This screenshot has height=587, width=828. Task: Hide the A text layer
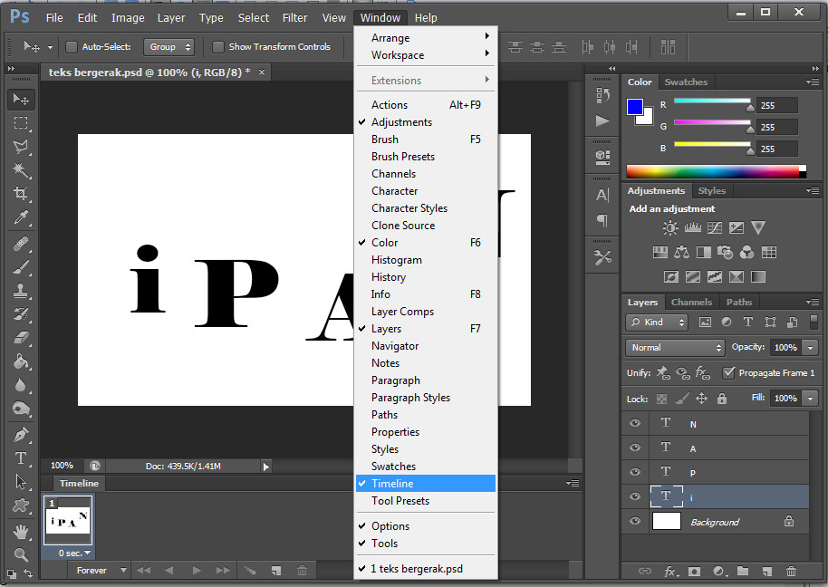point(635,447)
